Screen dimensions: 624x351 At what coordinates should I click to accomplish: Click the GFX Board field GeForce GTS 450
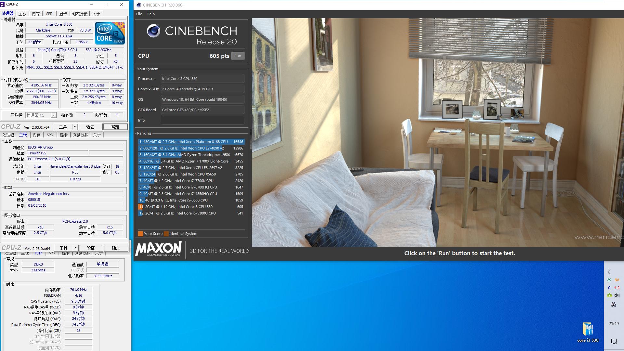click(202, 110)
